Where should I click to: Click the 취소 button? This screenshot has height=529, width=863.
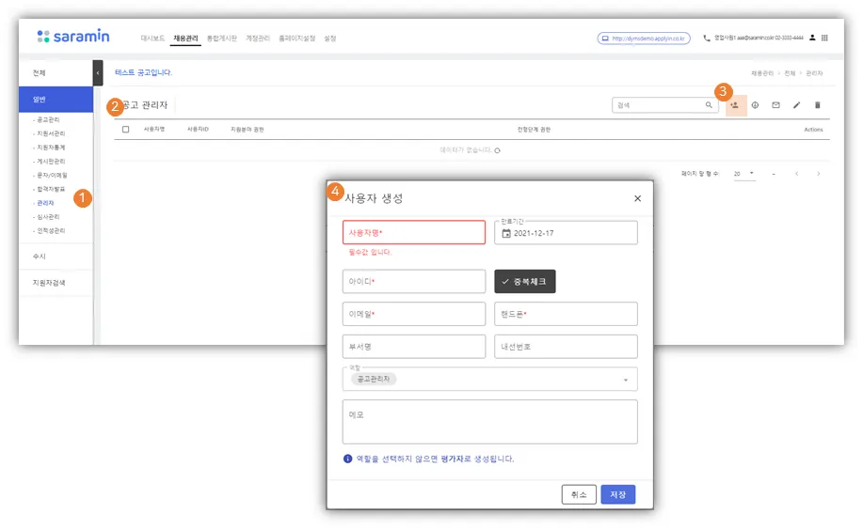579,494
